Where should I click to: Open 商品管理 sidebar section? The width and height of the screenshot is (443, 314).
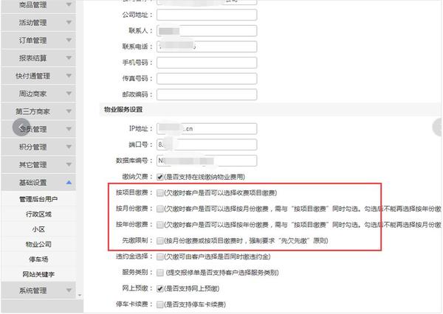click(x=38, y=5)
